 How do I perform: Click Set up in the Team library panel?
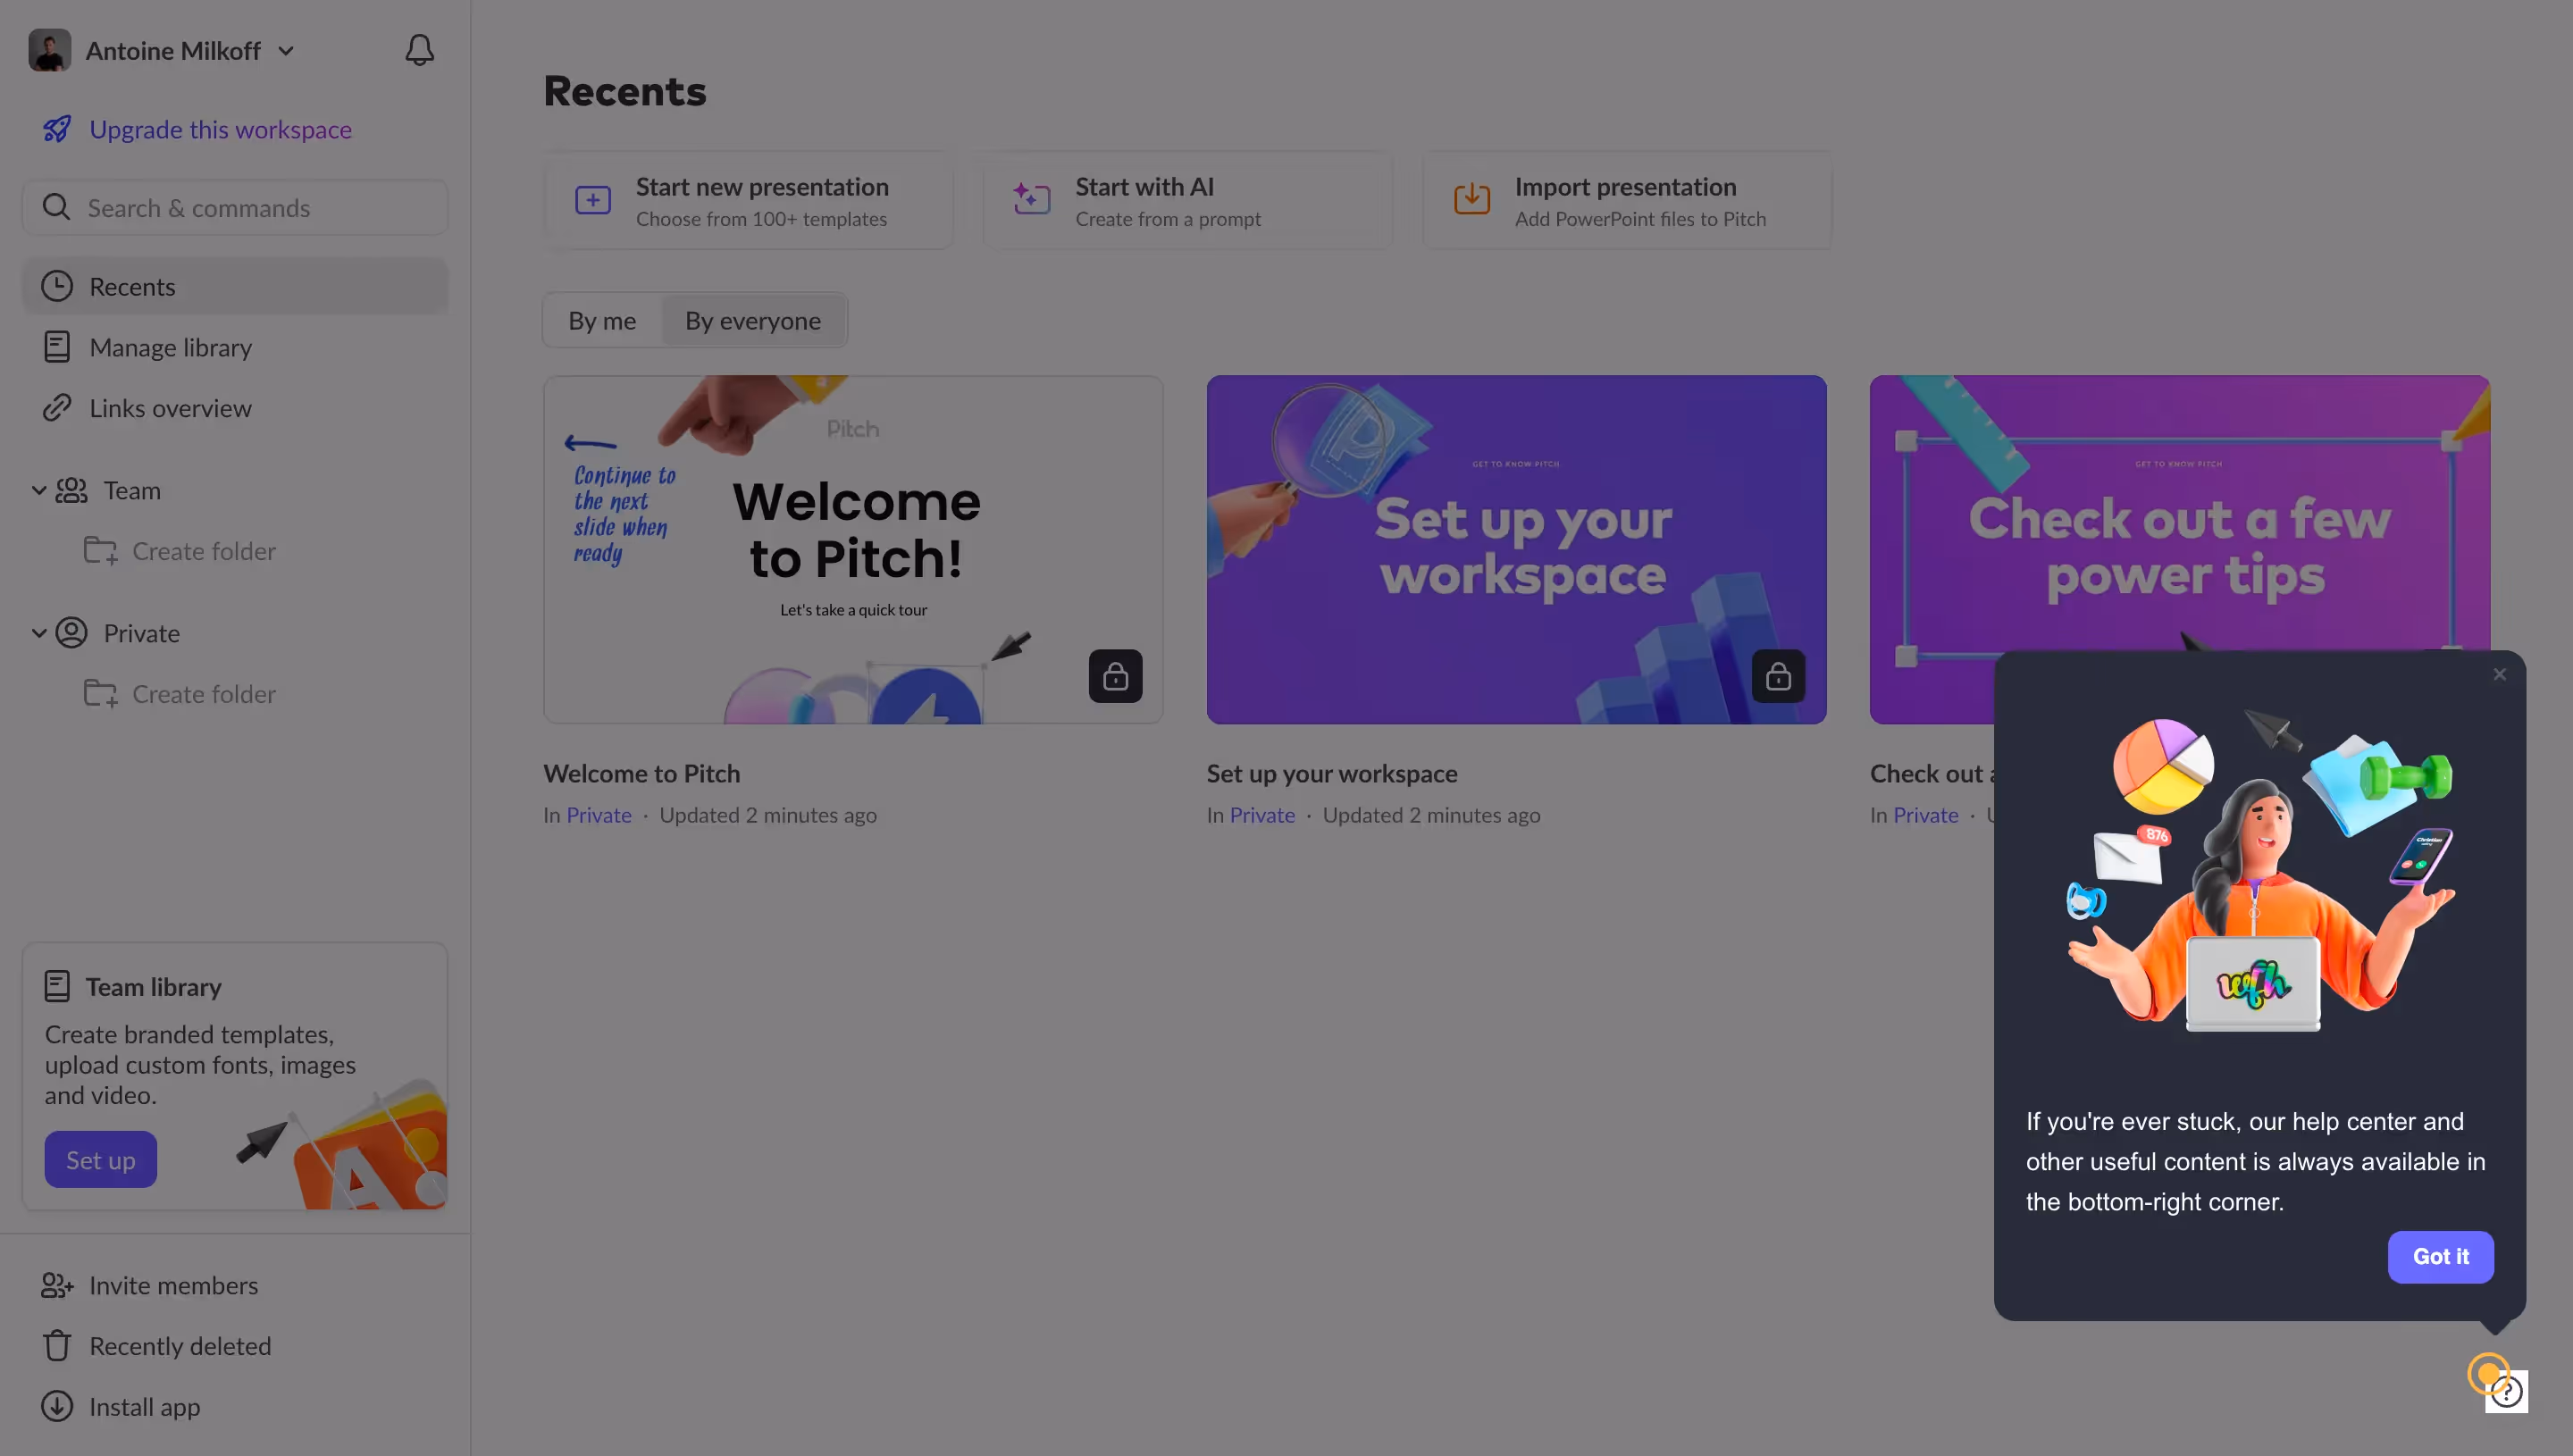pos(100,1159)
